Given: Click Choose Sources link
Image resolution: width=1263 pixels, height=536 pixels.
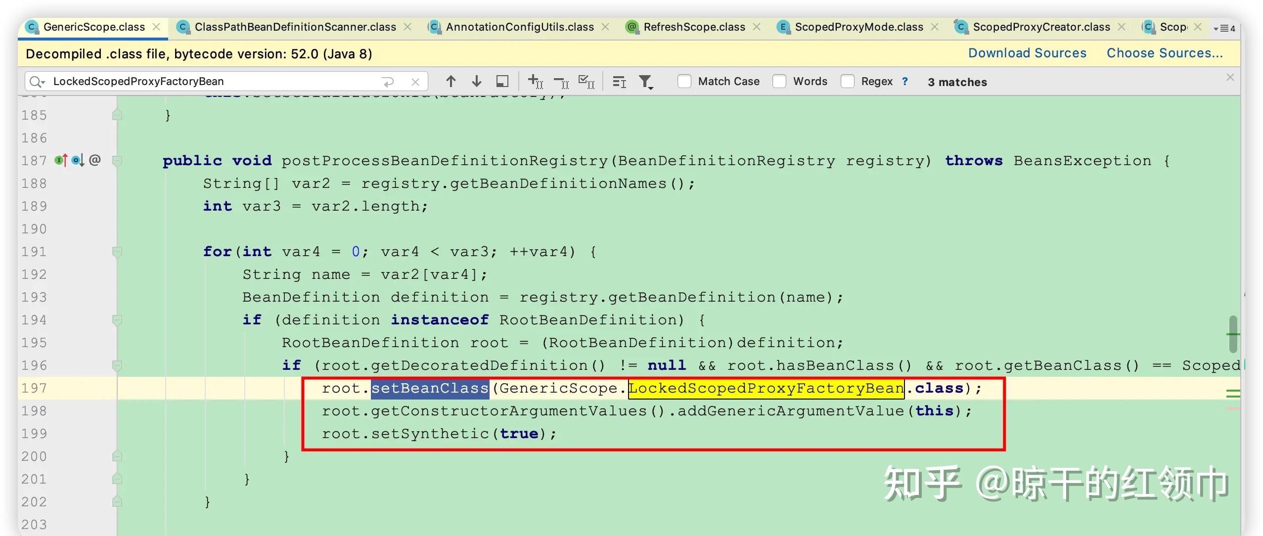Looking at the screenshot, I should click(x=1164, y=53).
